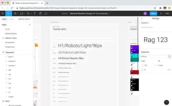Go back from Edit Style panel
Screen dimensions: 172x106
pos(142,18)
